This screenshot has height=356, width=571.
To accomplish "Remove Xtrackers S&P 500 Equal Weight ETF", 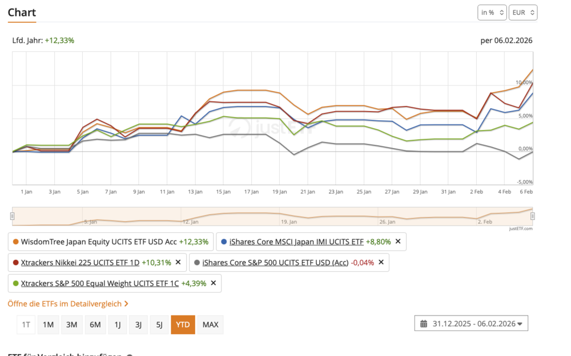I will click(x=214, y=283).
